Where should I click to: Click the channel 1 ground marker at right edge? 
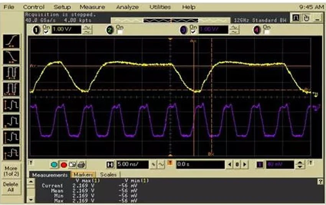(x=316, y=95)
